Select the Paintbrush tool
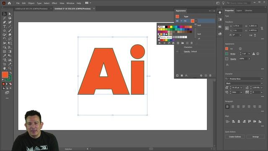 click(x=10, y=31)
